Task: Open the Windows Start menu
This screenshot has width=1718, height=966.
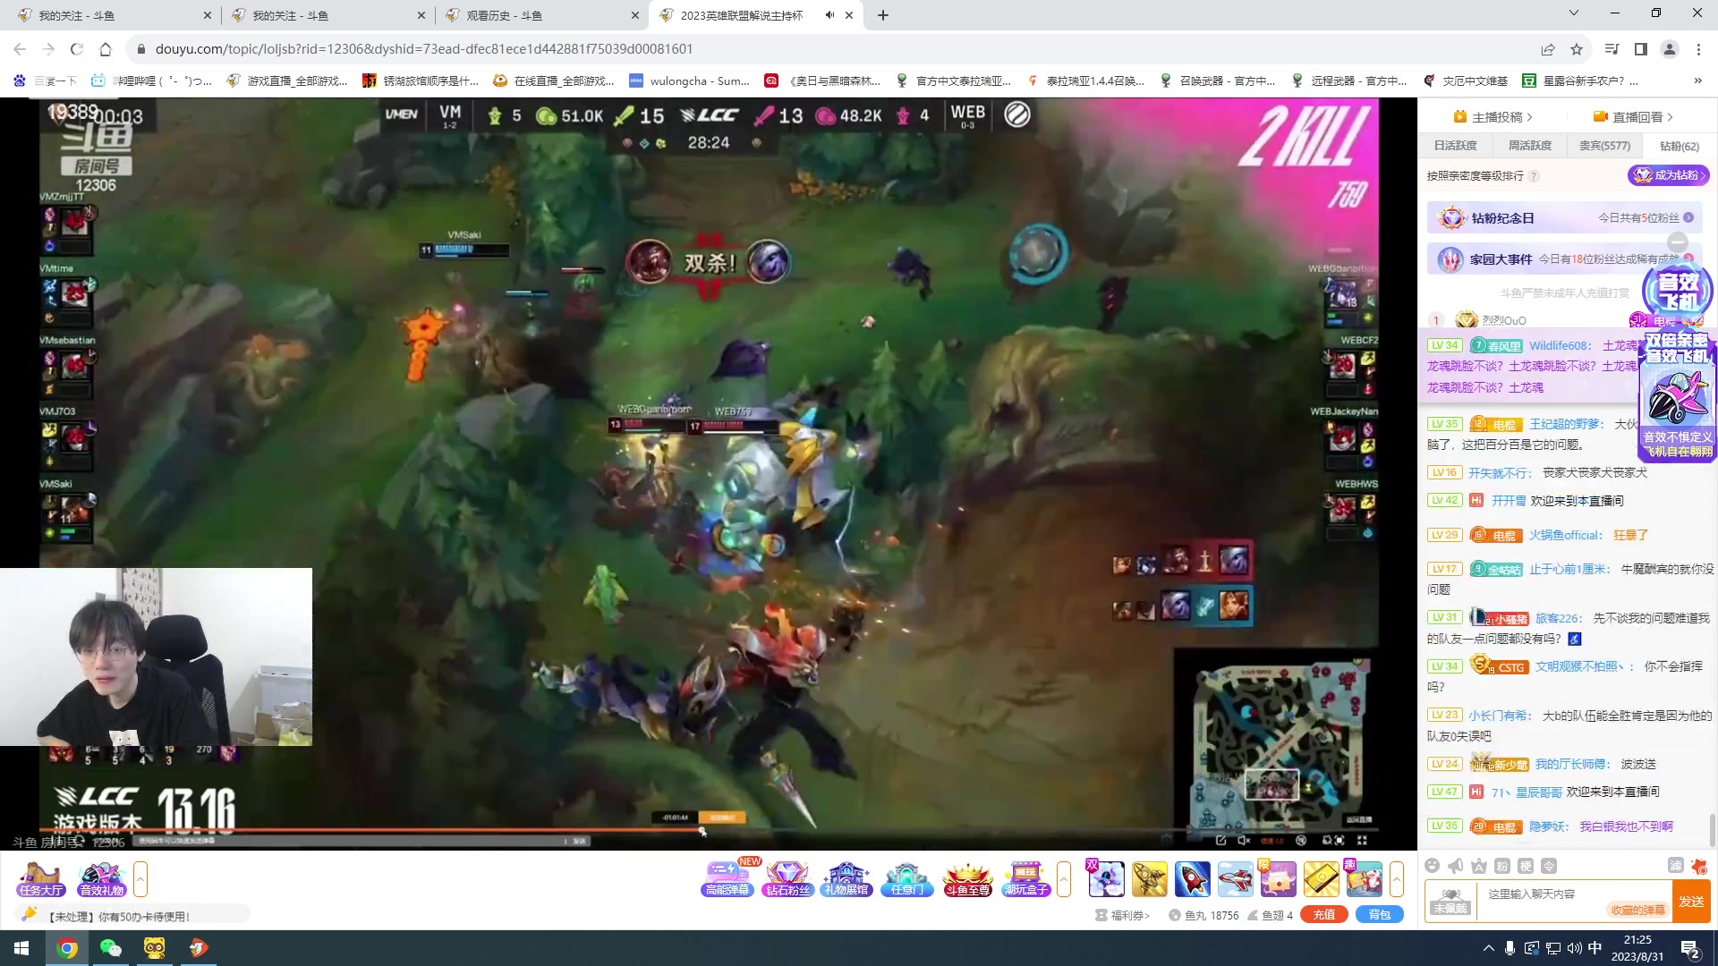Action: coord(21,948)
